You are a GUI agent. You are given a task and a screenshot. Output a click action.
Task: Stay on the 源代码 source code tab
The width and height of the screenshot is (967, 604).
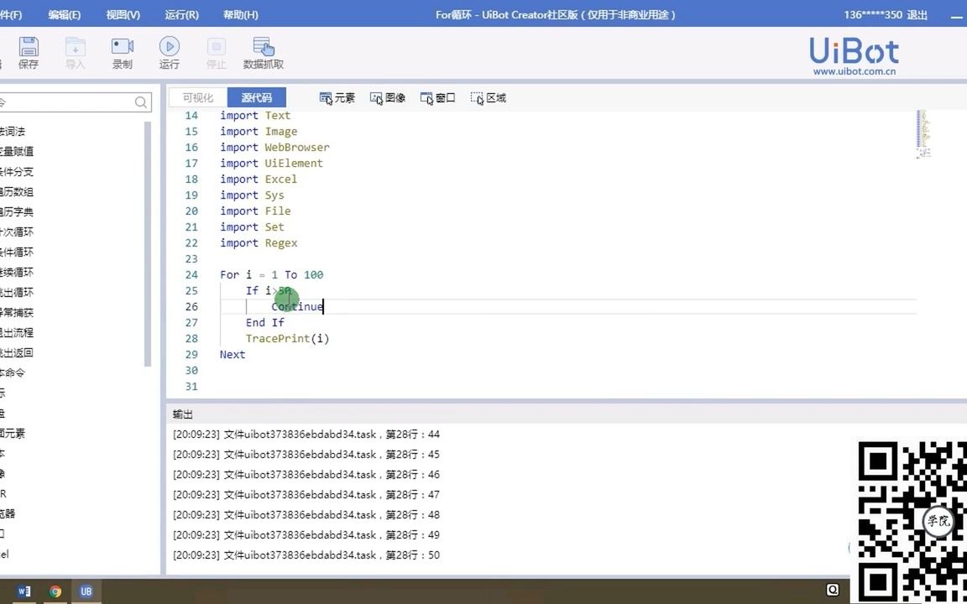point(256,97)
